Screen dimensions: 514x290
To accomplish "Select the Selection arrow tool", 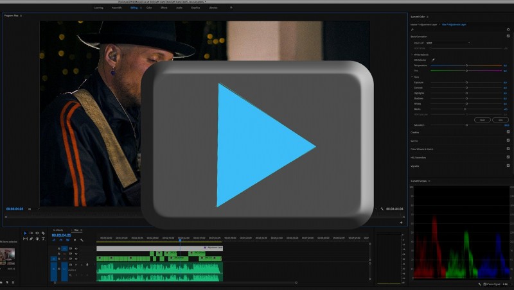I will coord(25,233).
